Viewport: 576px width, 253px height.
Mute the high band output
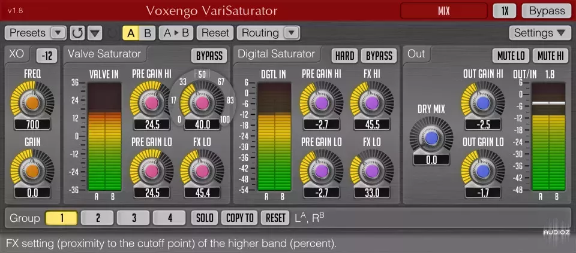coord(550,56)
